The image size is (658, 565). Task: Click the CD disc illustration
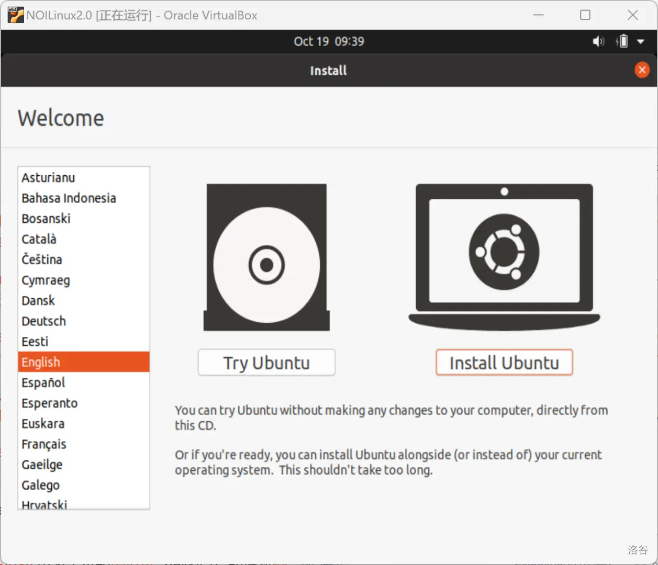266,257
